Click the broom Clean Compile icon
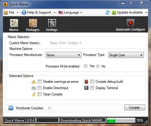This screenshot has height=126, width=151. pos(34,94)
